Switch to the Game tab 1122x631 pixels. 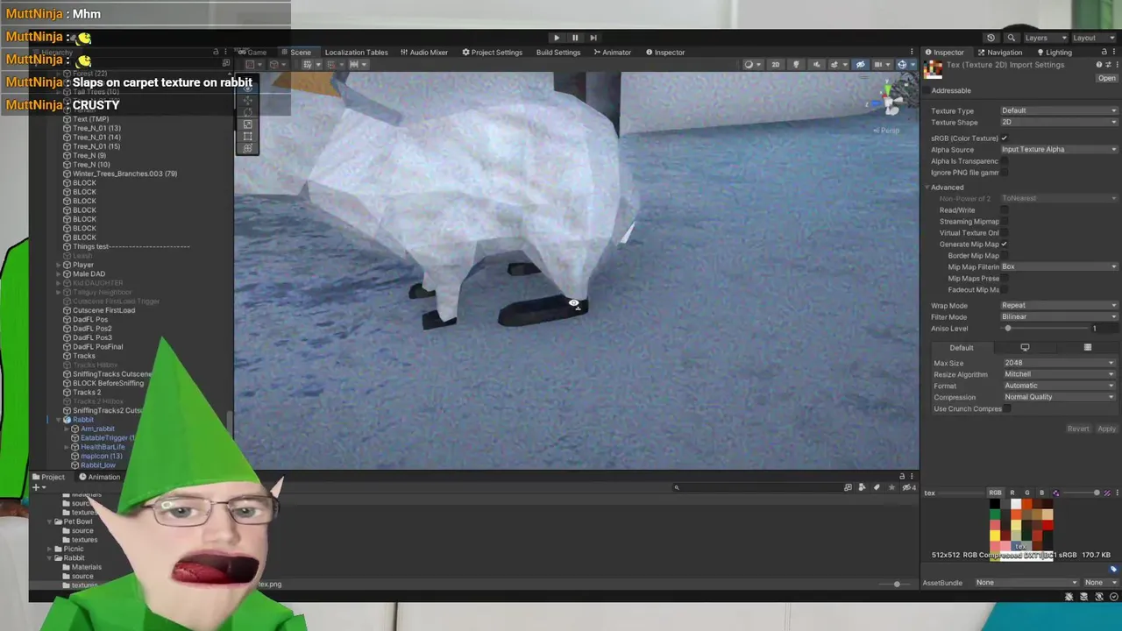[252, 53]
